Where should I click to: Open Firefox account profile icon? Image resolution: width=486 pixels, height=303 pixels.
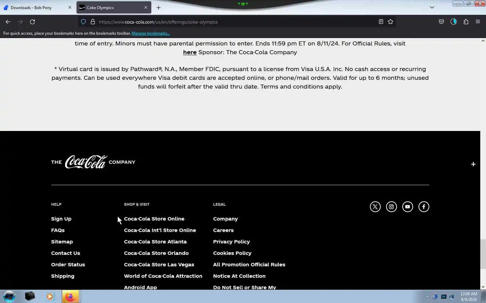(454, 22)
